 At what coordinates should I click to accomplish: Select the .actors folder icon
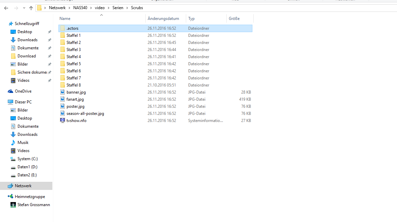(x=63, y=28)
